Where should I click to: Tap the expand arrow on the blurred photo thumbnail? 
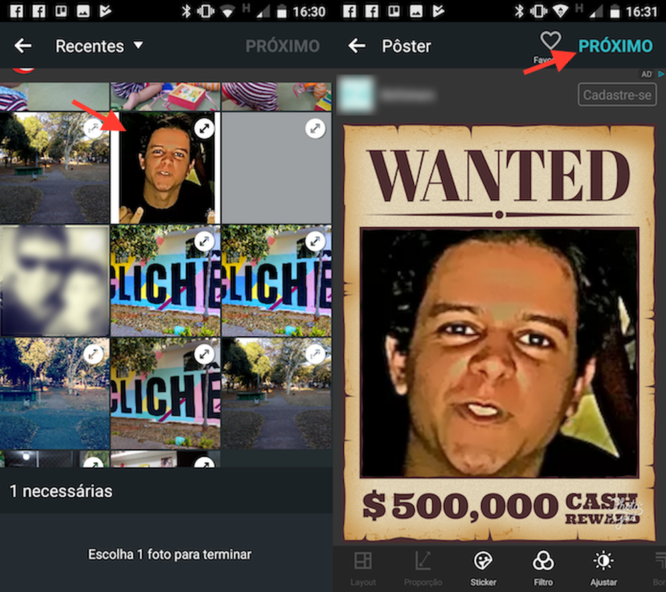[95, 241]
